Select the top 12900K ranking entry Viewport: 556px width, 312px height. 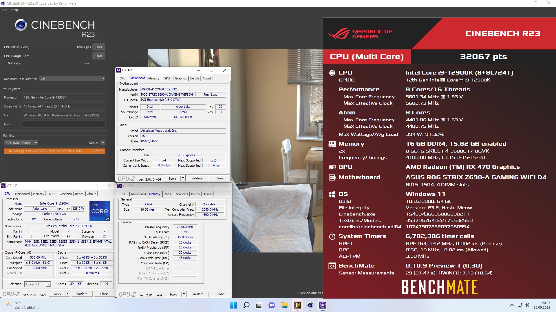(x=54, y=151)
